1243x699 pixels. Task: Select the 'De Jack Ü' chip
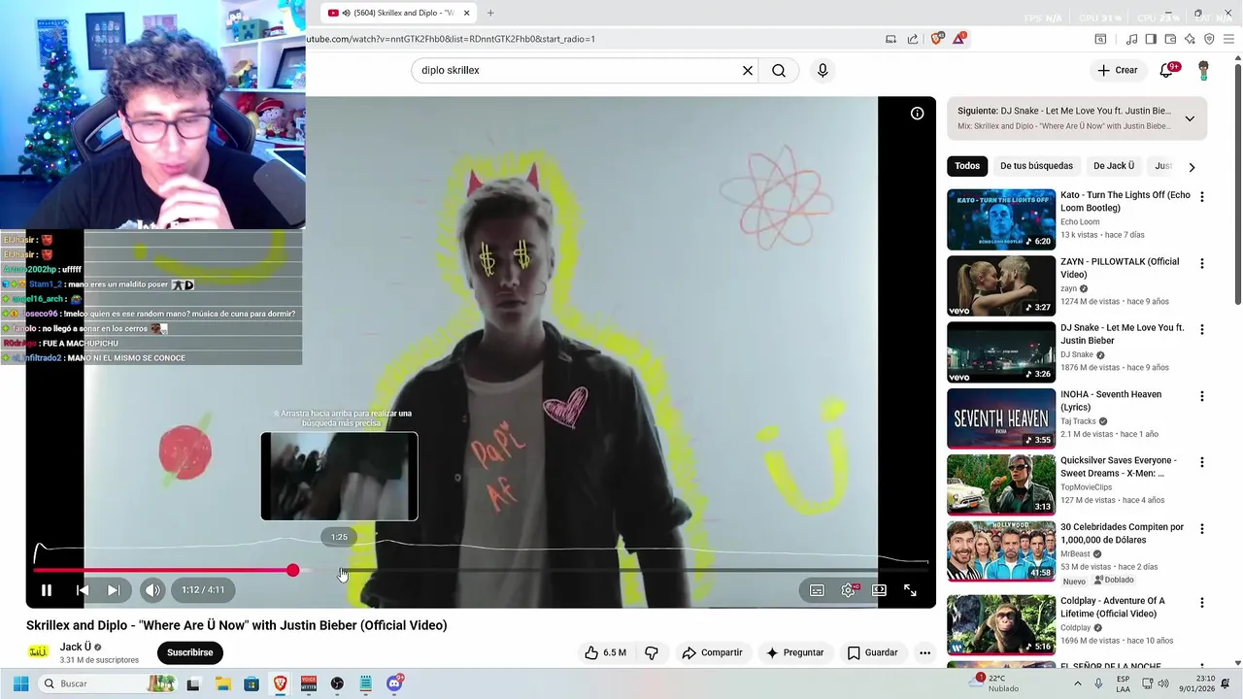click(1114, 166)
